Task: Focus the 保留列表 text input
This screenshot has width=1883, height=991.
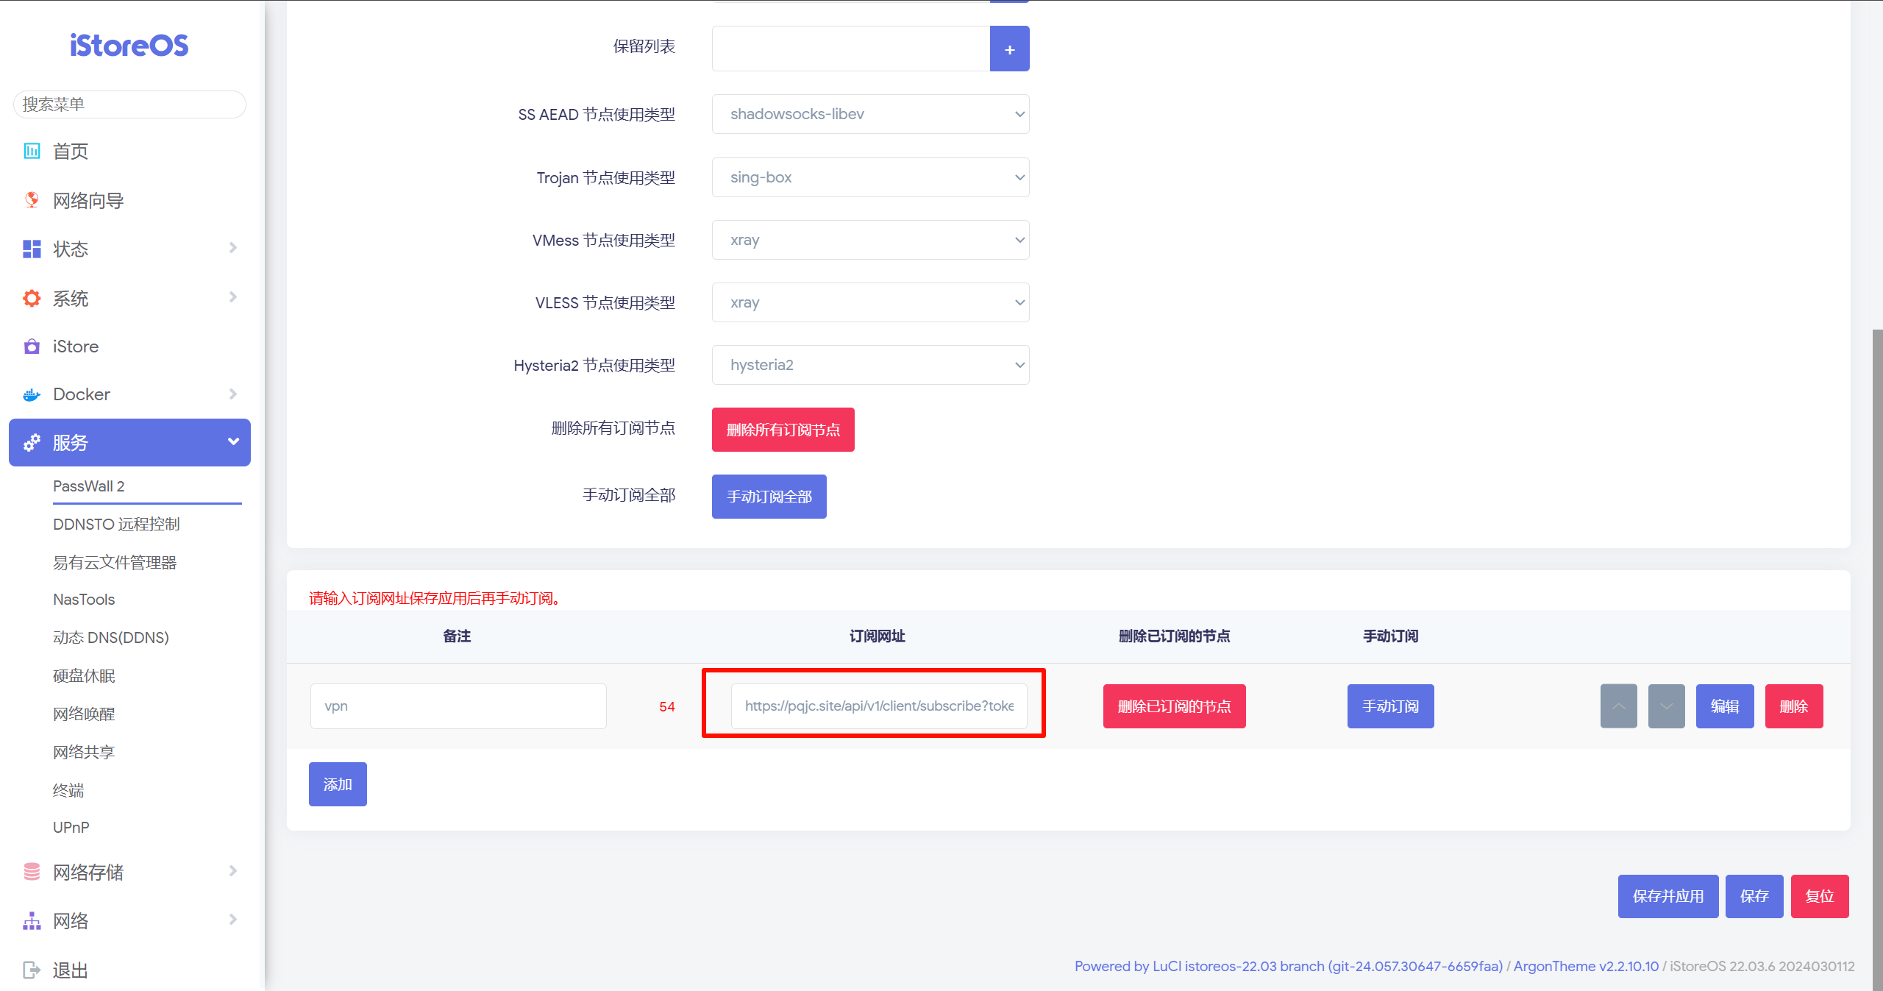Action: (x=851, y=49)
